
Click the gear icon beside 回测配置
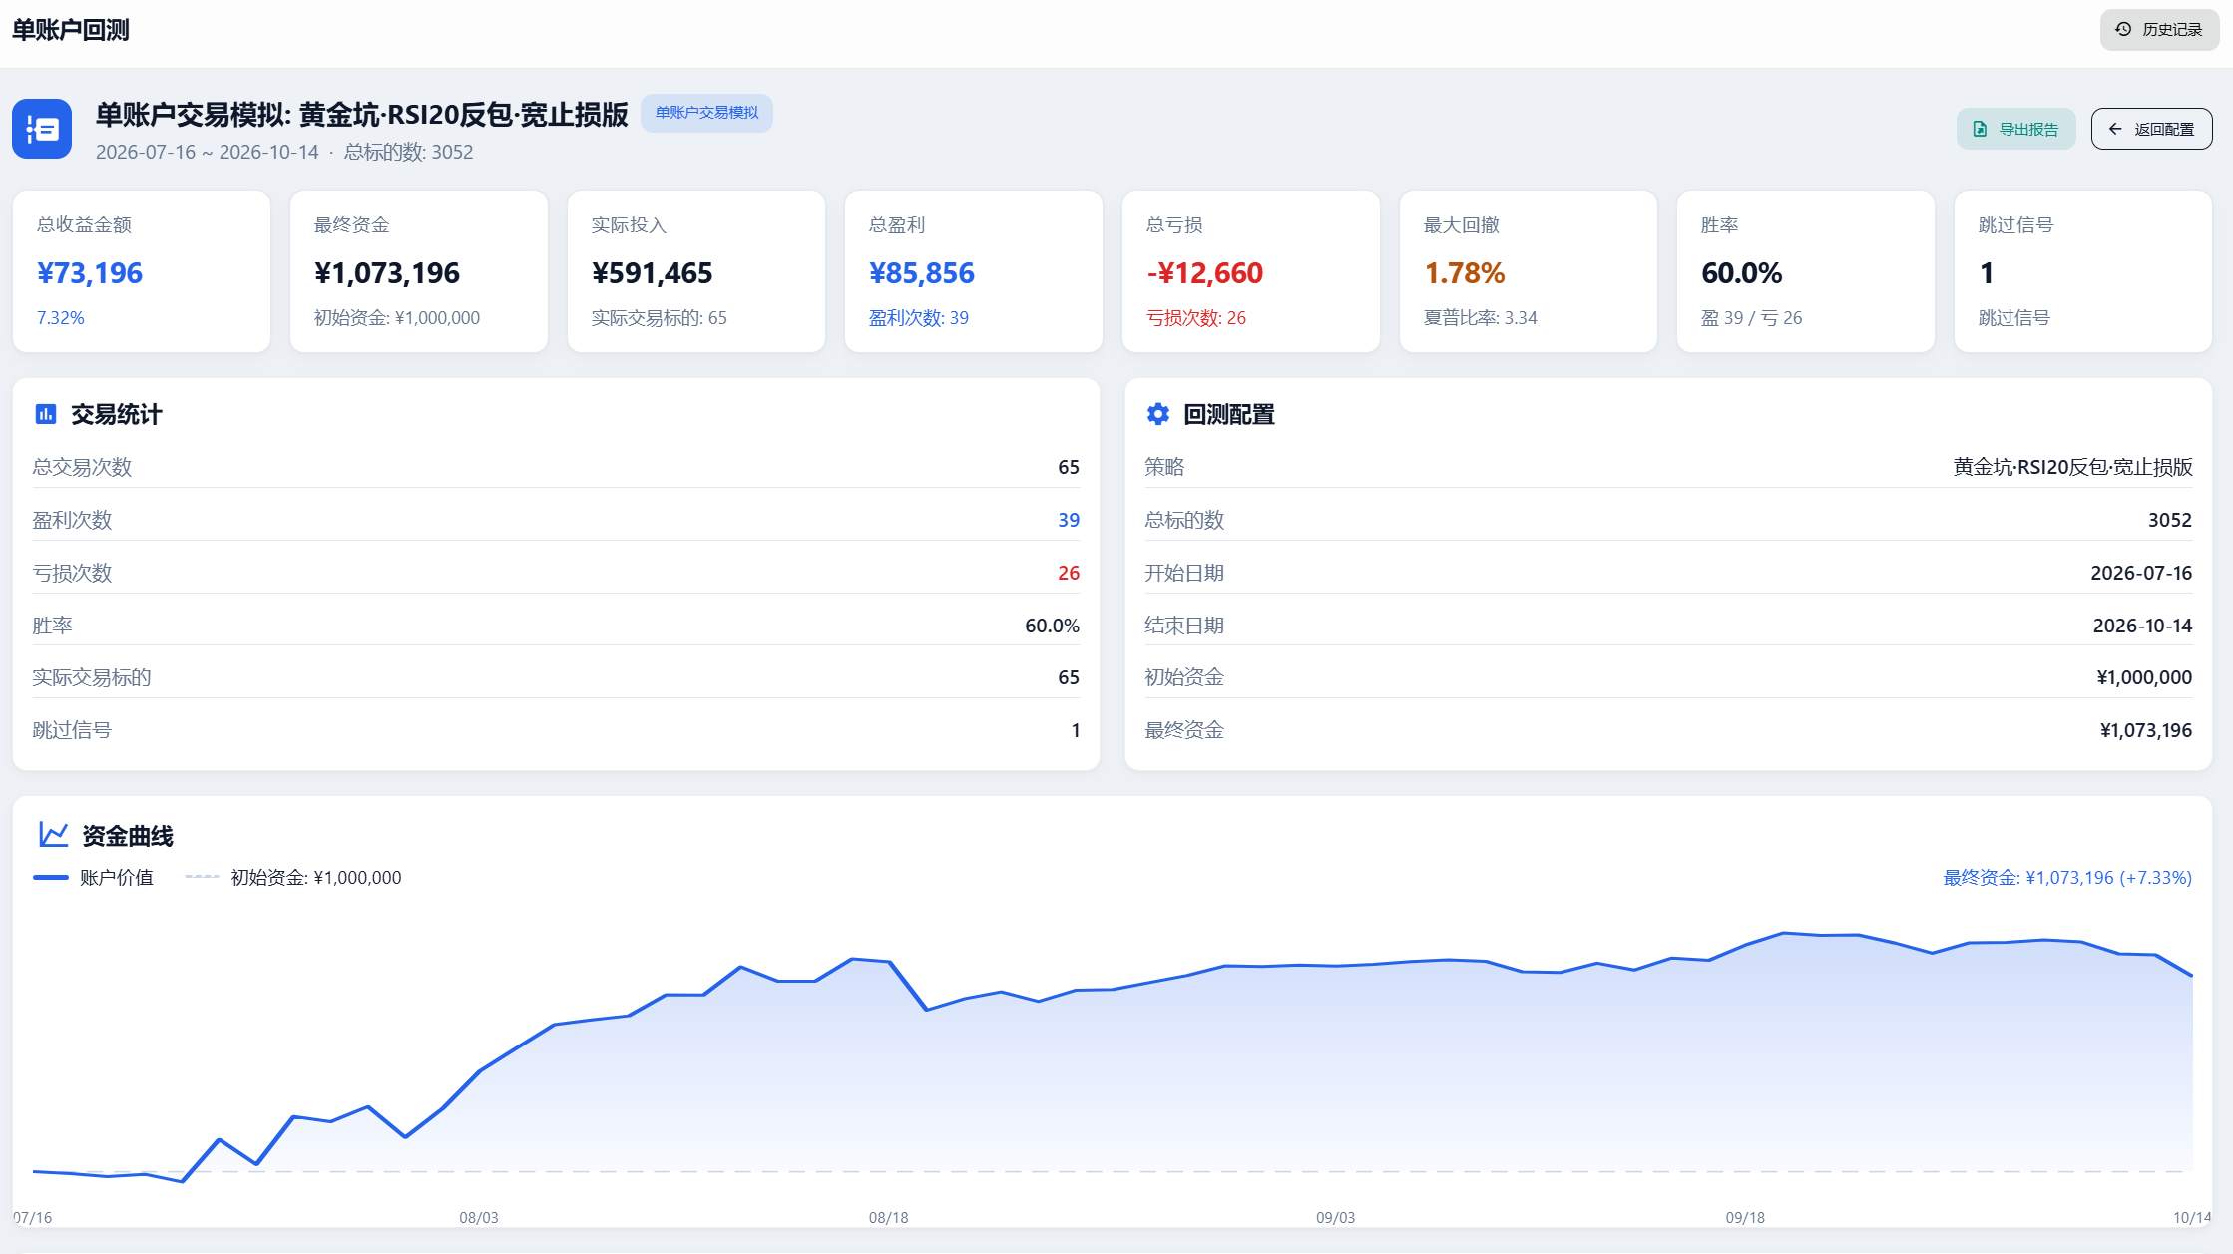click(x=1157, y=414)
